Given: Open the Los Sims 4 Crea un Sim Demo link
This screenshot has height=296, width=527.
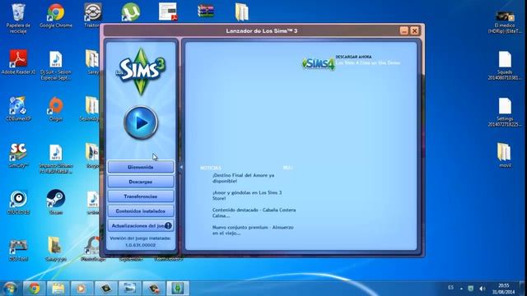Looking at the screenshot, I should click(368, 62).
